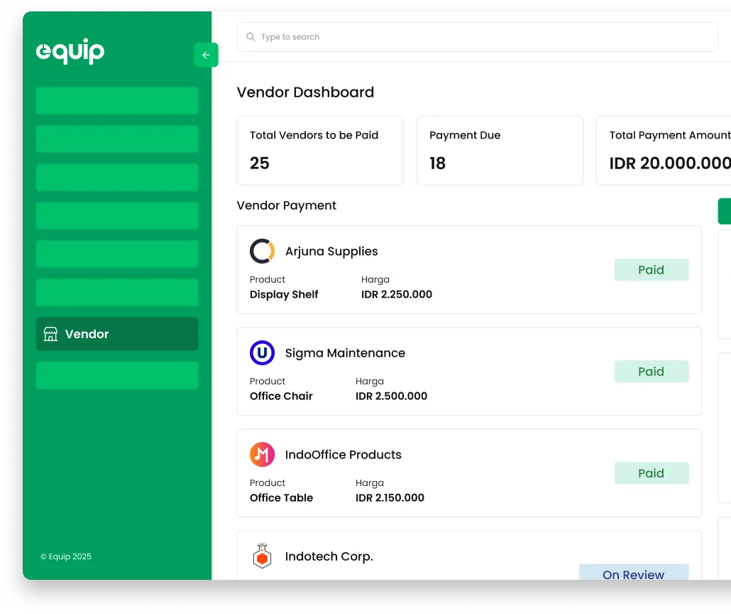Click the Paid badge for IndoOffice Products
The image size is (731, 614).
(651, 473)
